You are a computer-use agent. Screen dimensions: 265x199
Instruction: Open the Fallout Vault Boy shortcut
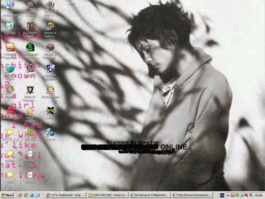click(x=50, y=90)
